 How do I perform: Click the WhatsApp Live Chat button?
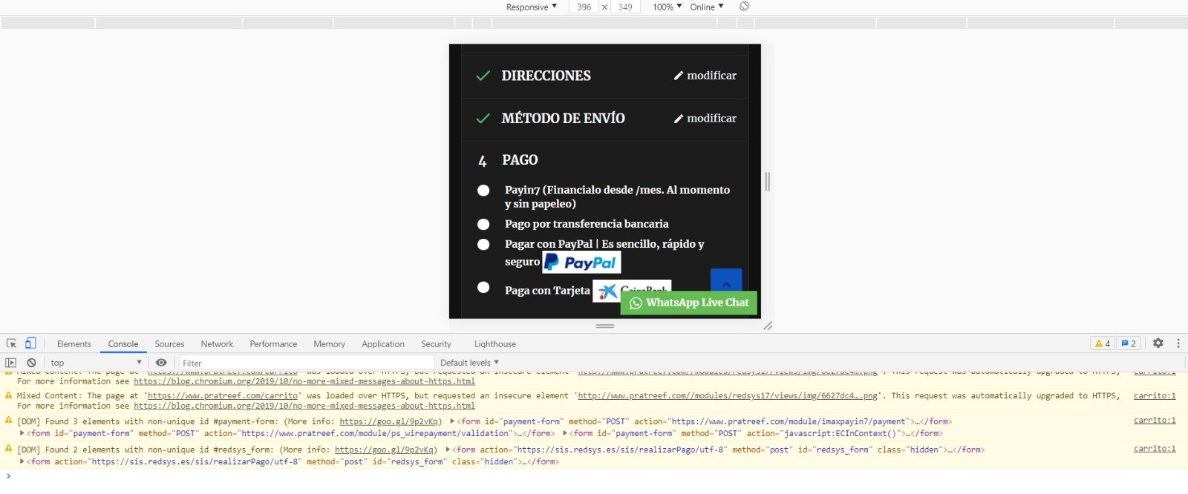pyautogui.click(x=689, y=303)
